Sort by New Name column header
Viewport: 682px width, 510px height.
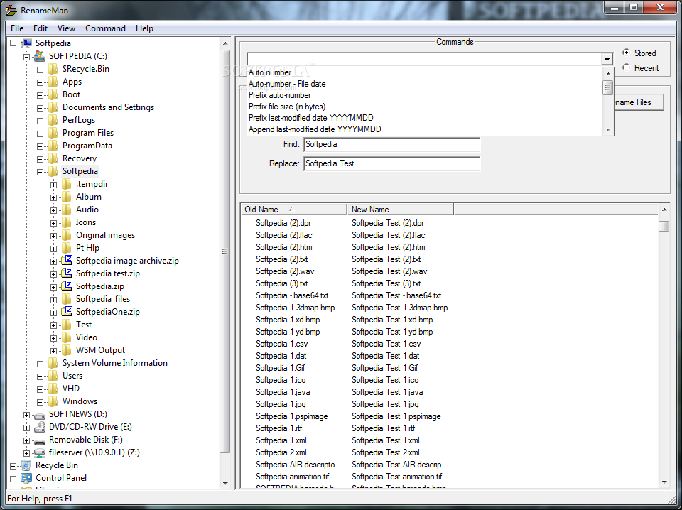tap(400, 209)
